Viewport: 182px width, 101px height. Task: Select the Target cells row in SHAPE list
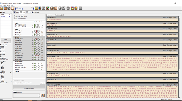[29, 41]
